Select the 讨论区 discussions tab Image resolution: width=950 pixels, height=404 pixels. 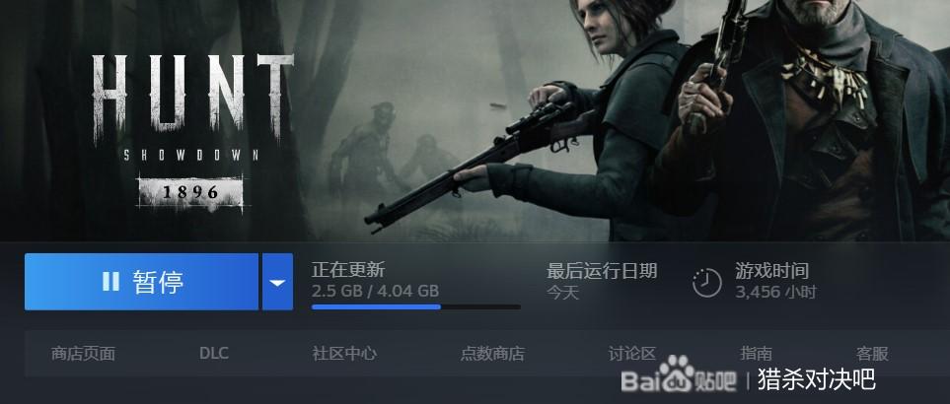point(632,353)
